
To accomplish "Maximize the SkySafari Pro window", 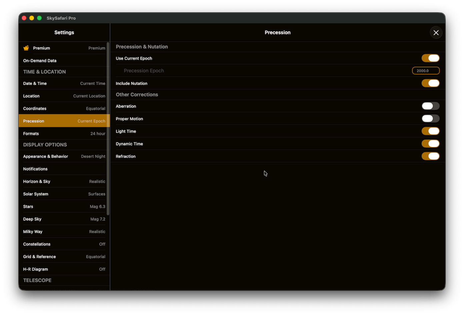I will coord(39,18).
